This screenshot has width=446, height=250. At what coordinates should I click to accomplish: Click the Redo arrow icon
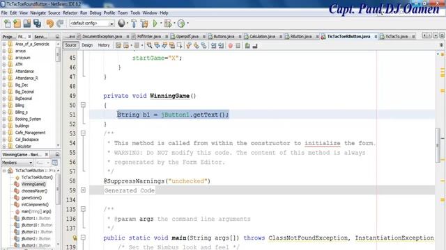click(60, 24)
